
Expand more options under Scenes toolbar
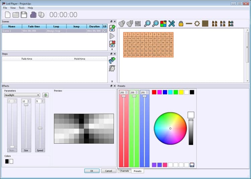112,49
